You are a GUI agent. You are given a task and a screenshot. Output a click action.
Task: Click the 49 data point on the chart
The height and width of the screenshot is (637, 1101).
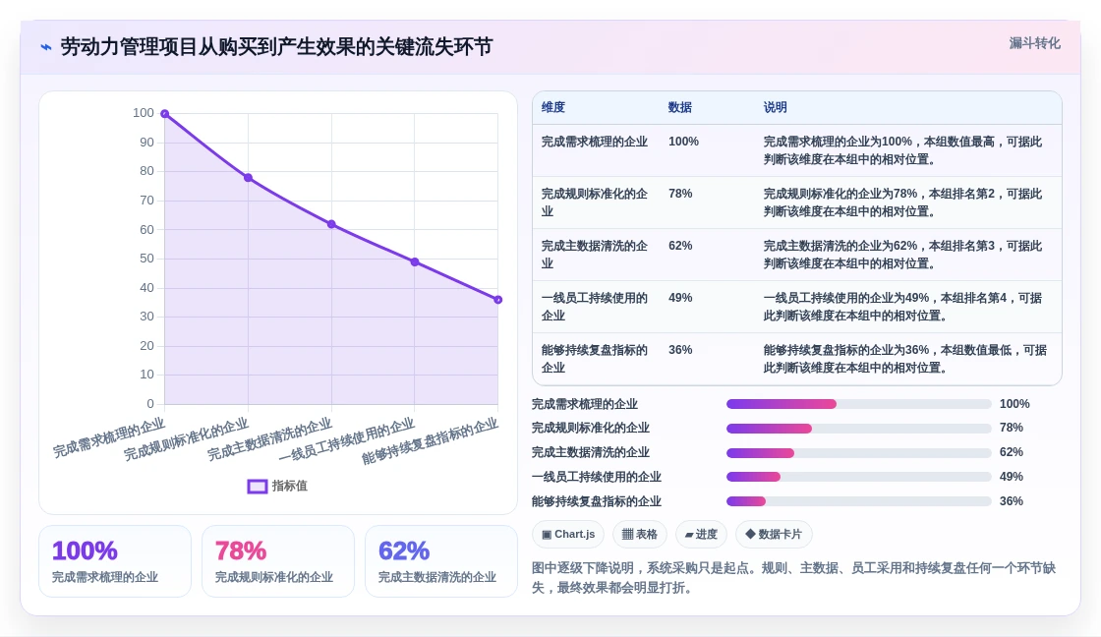coord(415,261)
